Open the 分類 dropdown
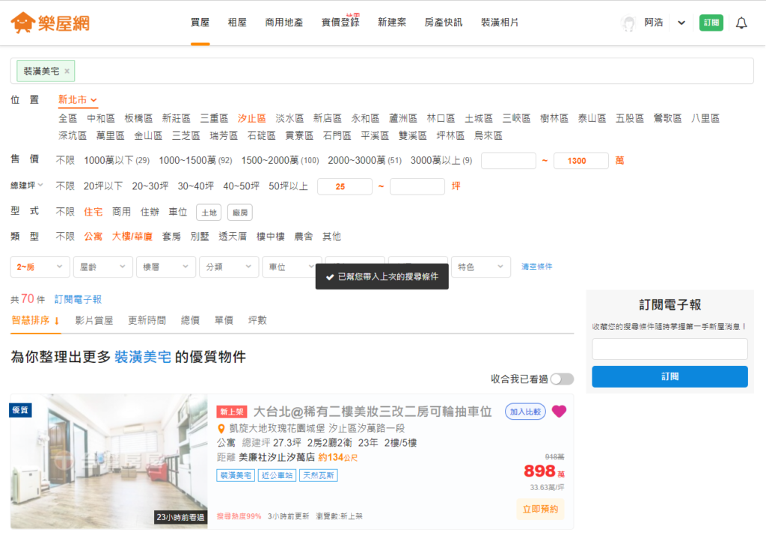 (x=229, y=267)
